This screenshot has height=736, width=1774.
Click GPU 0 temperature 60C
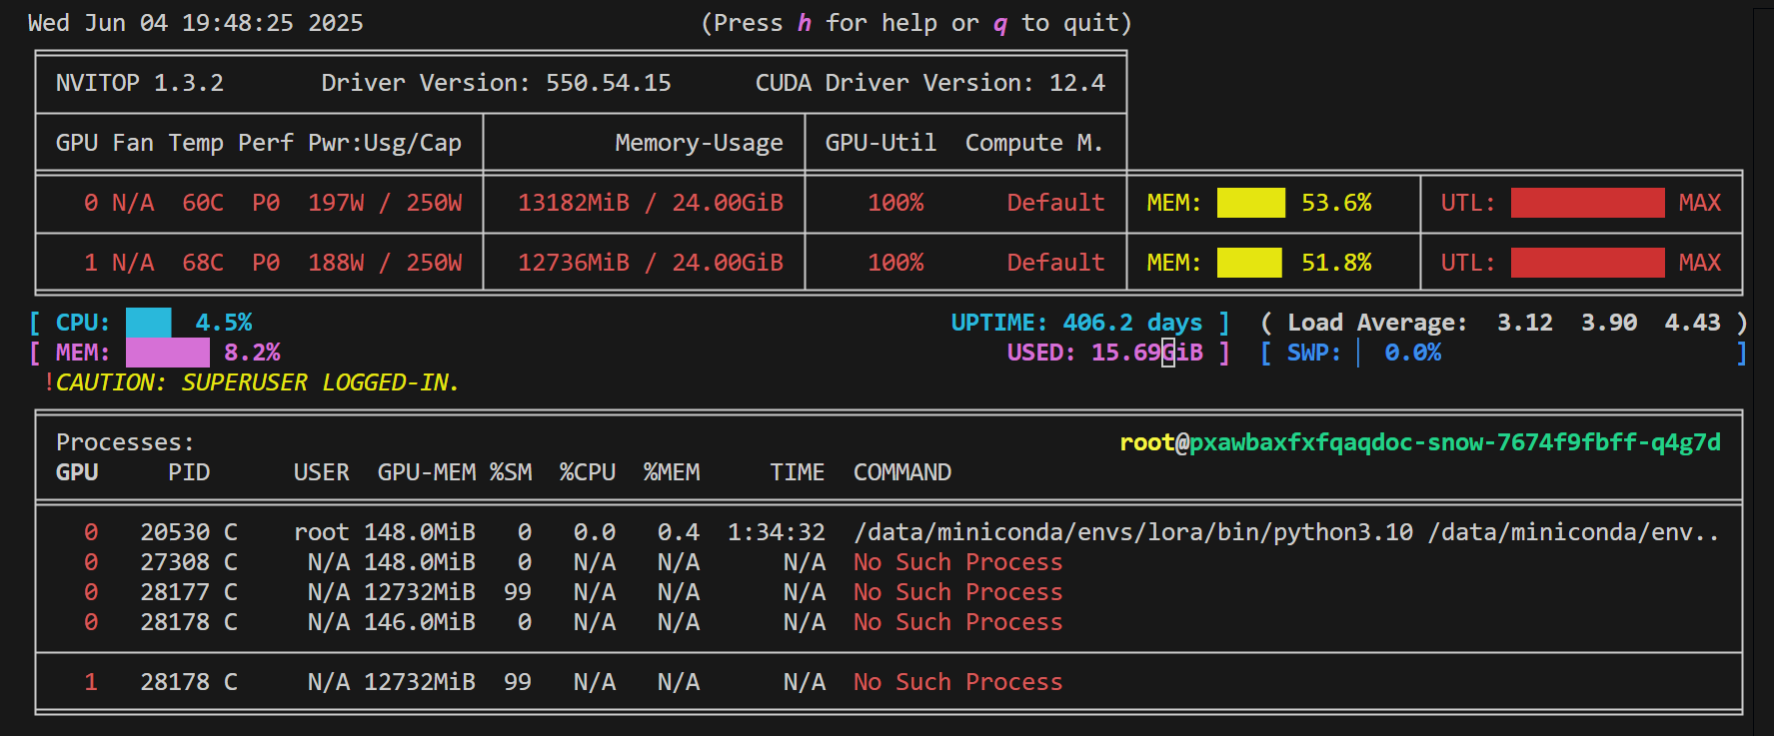click(x=203, y=203)
